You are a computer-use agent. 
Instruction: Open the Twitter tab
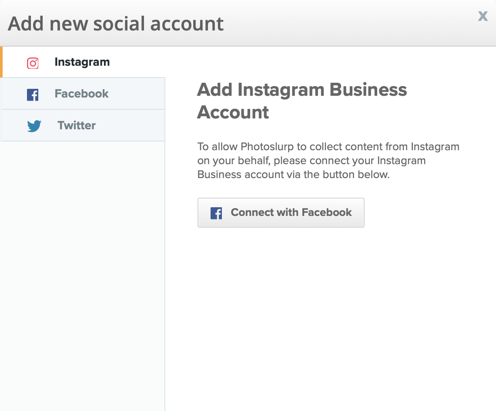(x=77, y=125)
